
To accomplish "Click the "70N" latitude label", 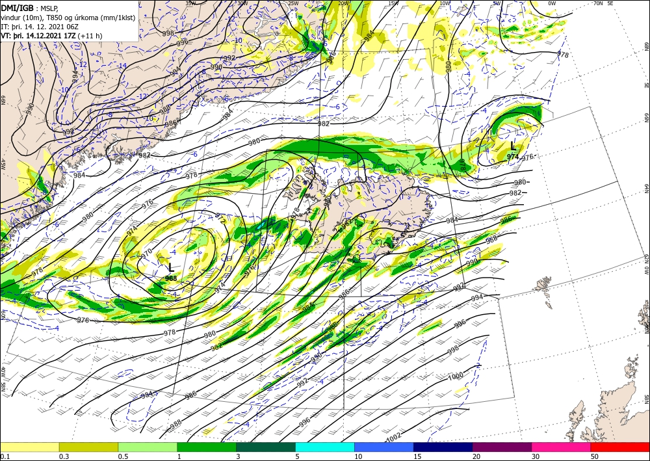I will pyautogui.click(x=598, y=3).
